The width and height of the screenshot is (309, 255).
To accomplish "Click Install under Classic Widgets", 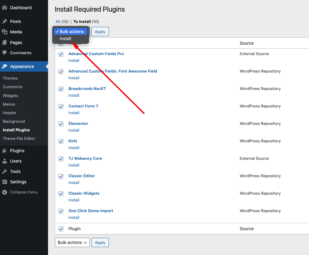I will tap(74, 200).
